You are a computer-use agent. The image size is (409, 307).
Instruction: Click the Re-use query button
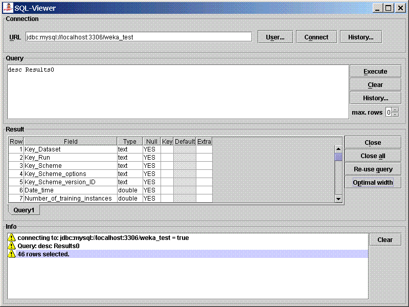(x=373, y=169)
